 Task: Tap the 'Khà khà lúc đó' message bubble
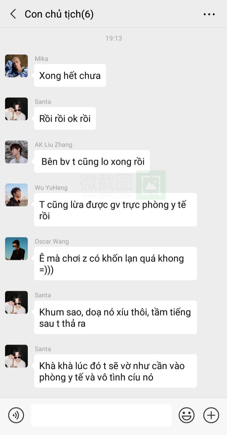[x=116, y=371]
